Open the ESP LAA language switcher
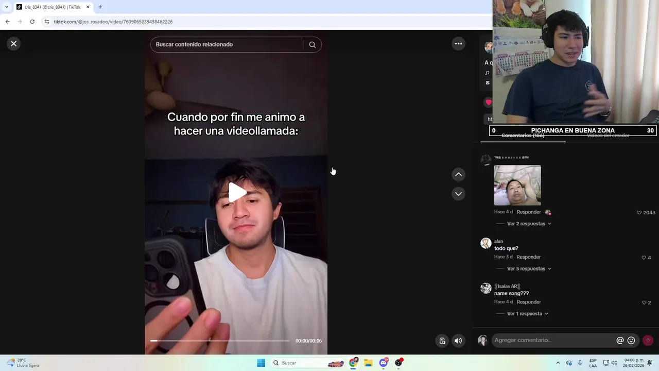The height and width of the screenshot is (371, 659). [593, 363]
